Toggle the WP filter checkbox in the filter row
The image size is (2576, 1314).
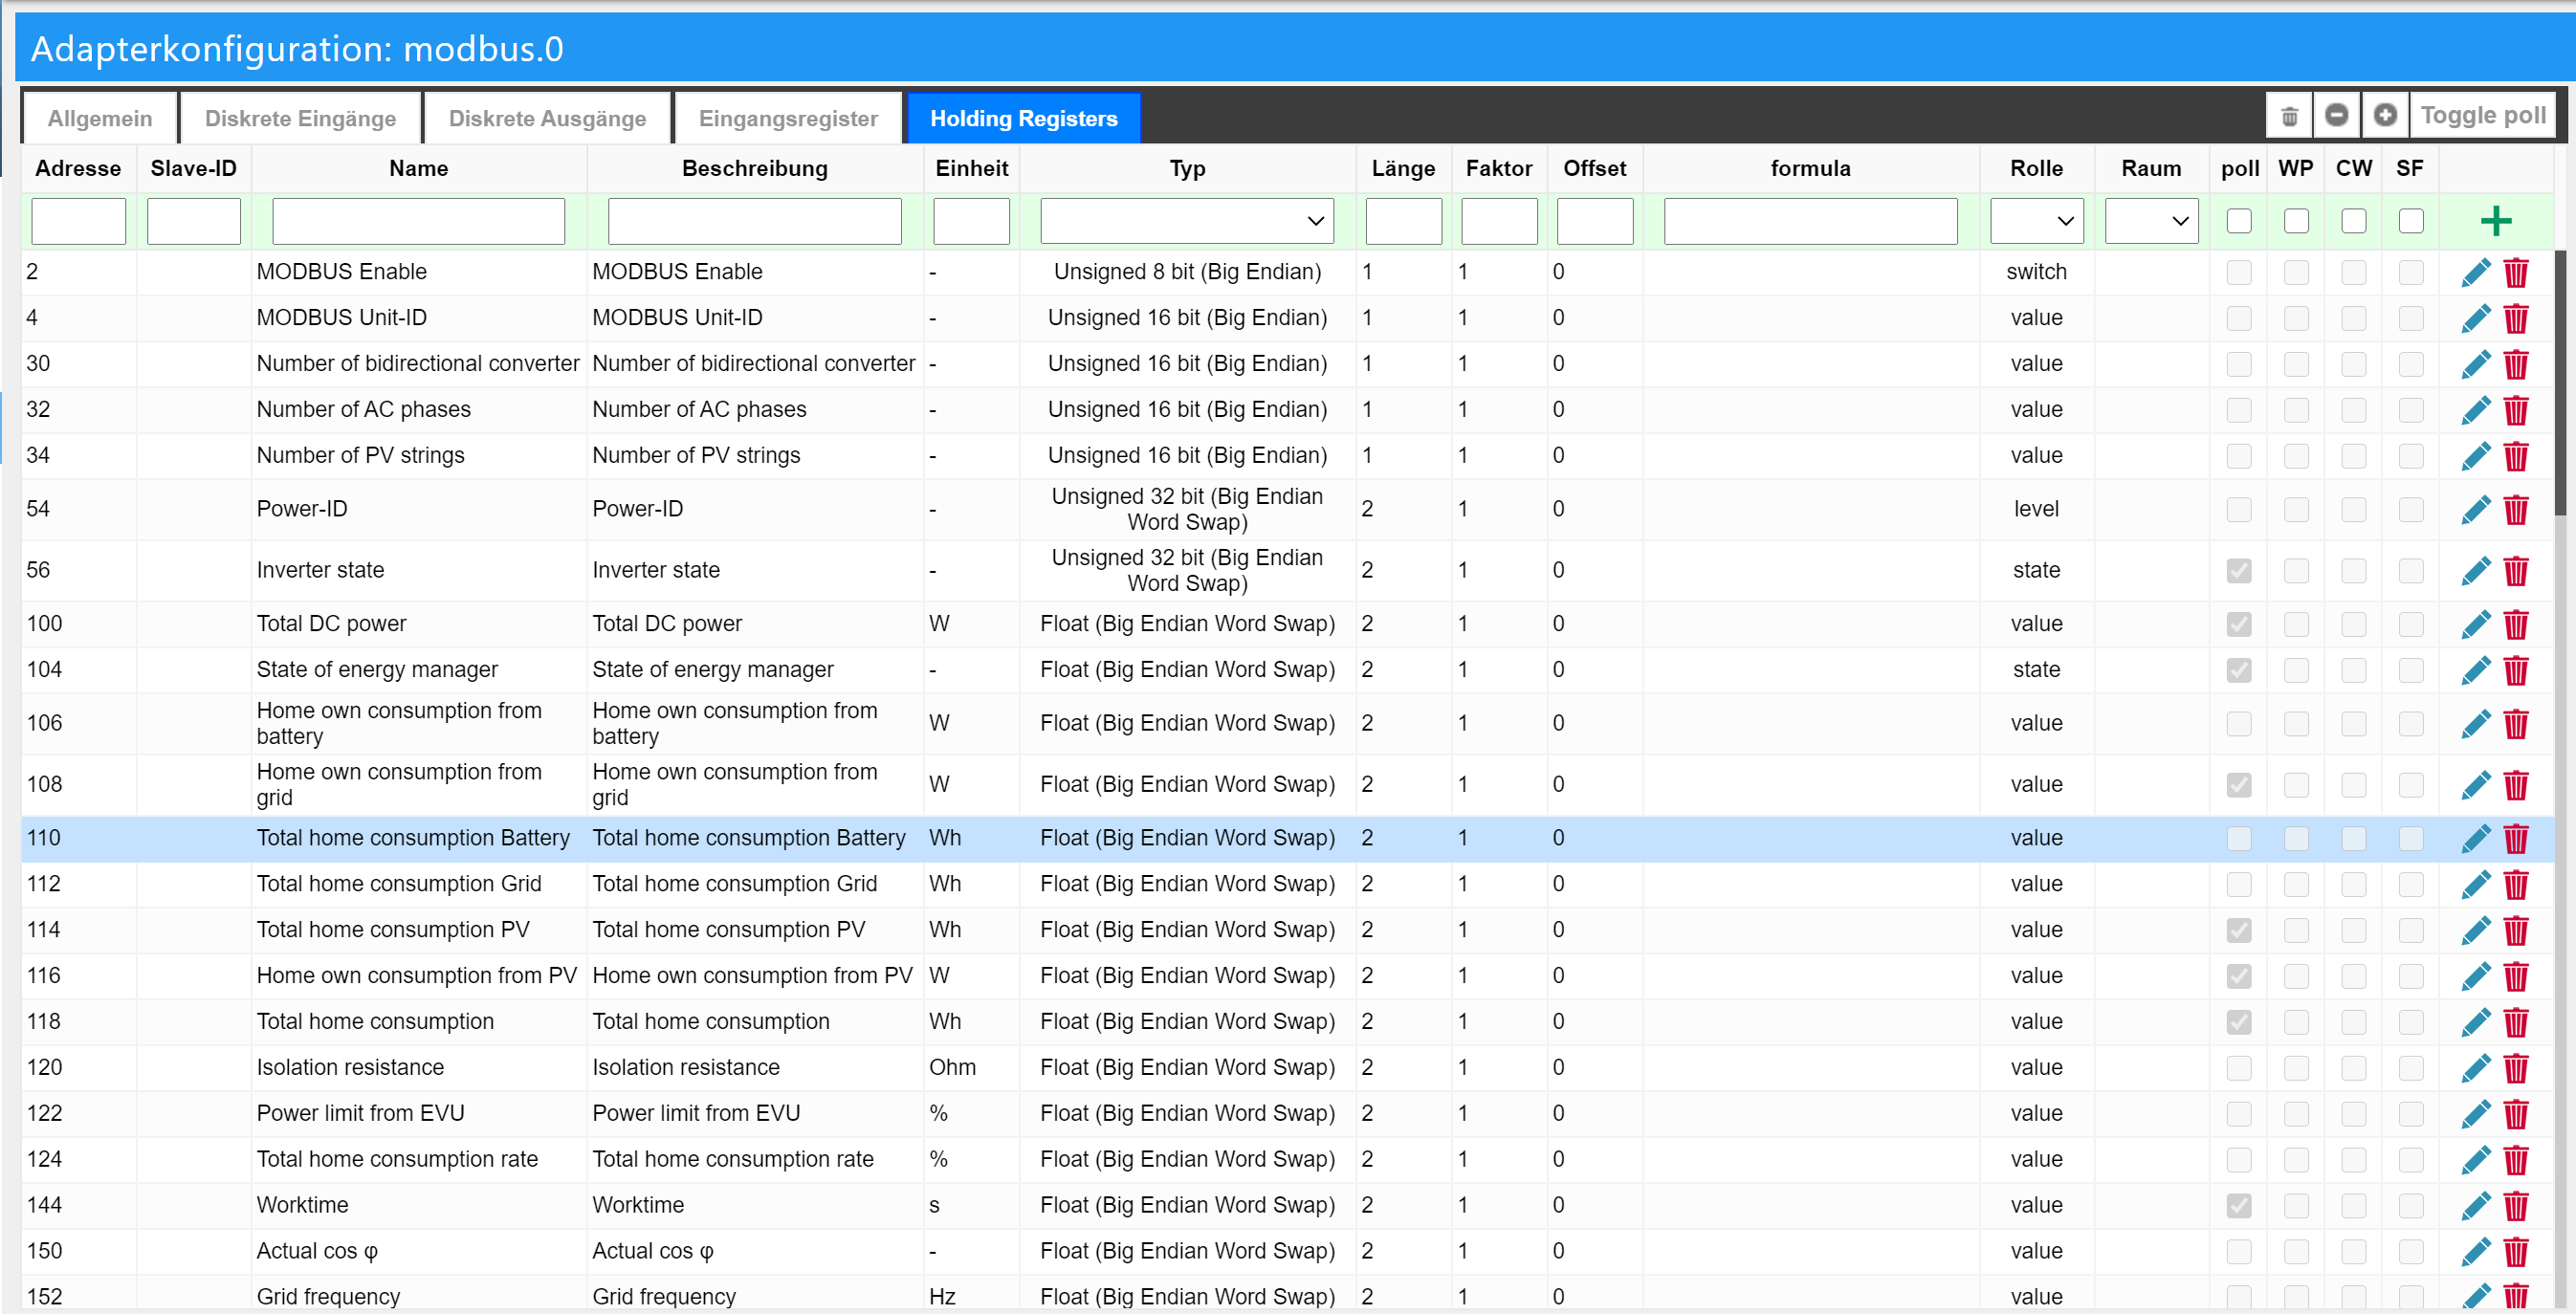(x=2296, y=221)
